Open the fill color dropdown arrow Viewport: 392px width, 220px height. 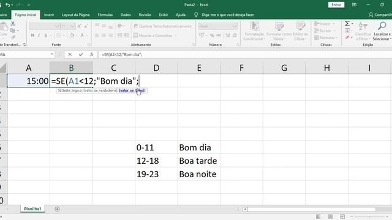[77, 35]
